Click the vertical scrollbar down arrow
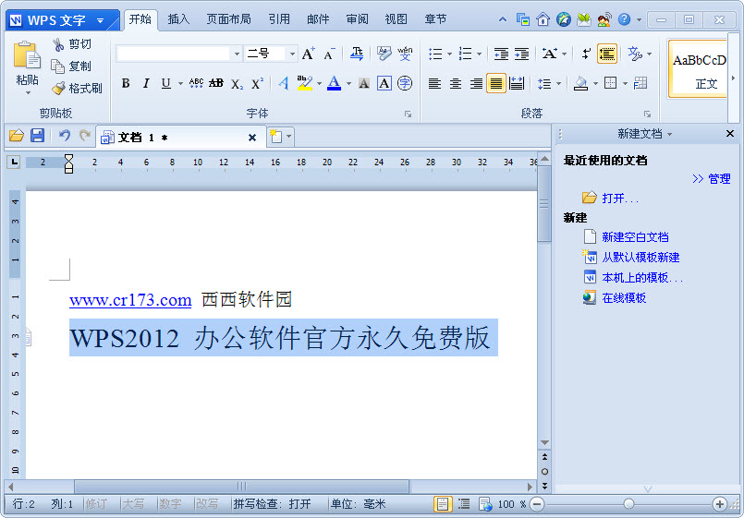The image size is (744, 518). pyautogui.click(x=544, y=442)
